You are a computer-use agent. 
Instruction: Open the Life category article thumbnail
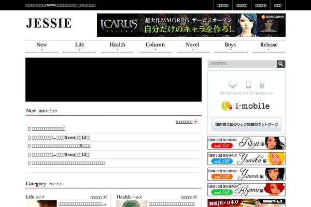[41, 203]
